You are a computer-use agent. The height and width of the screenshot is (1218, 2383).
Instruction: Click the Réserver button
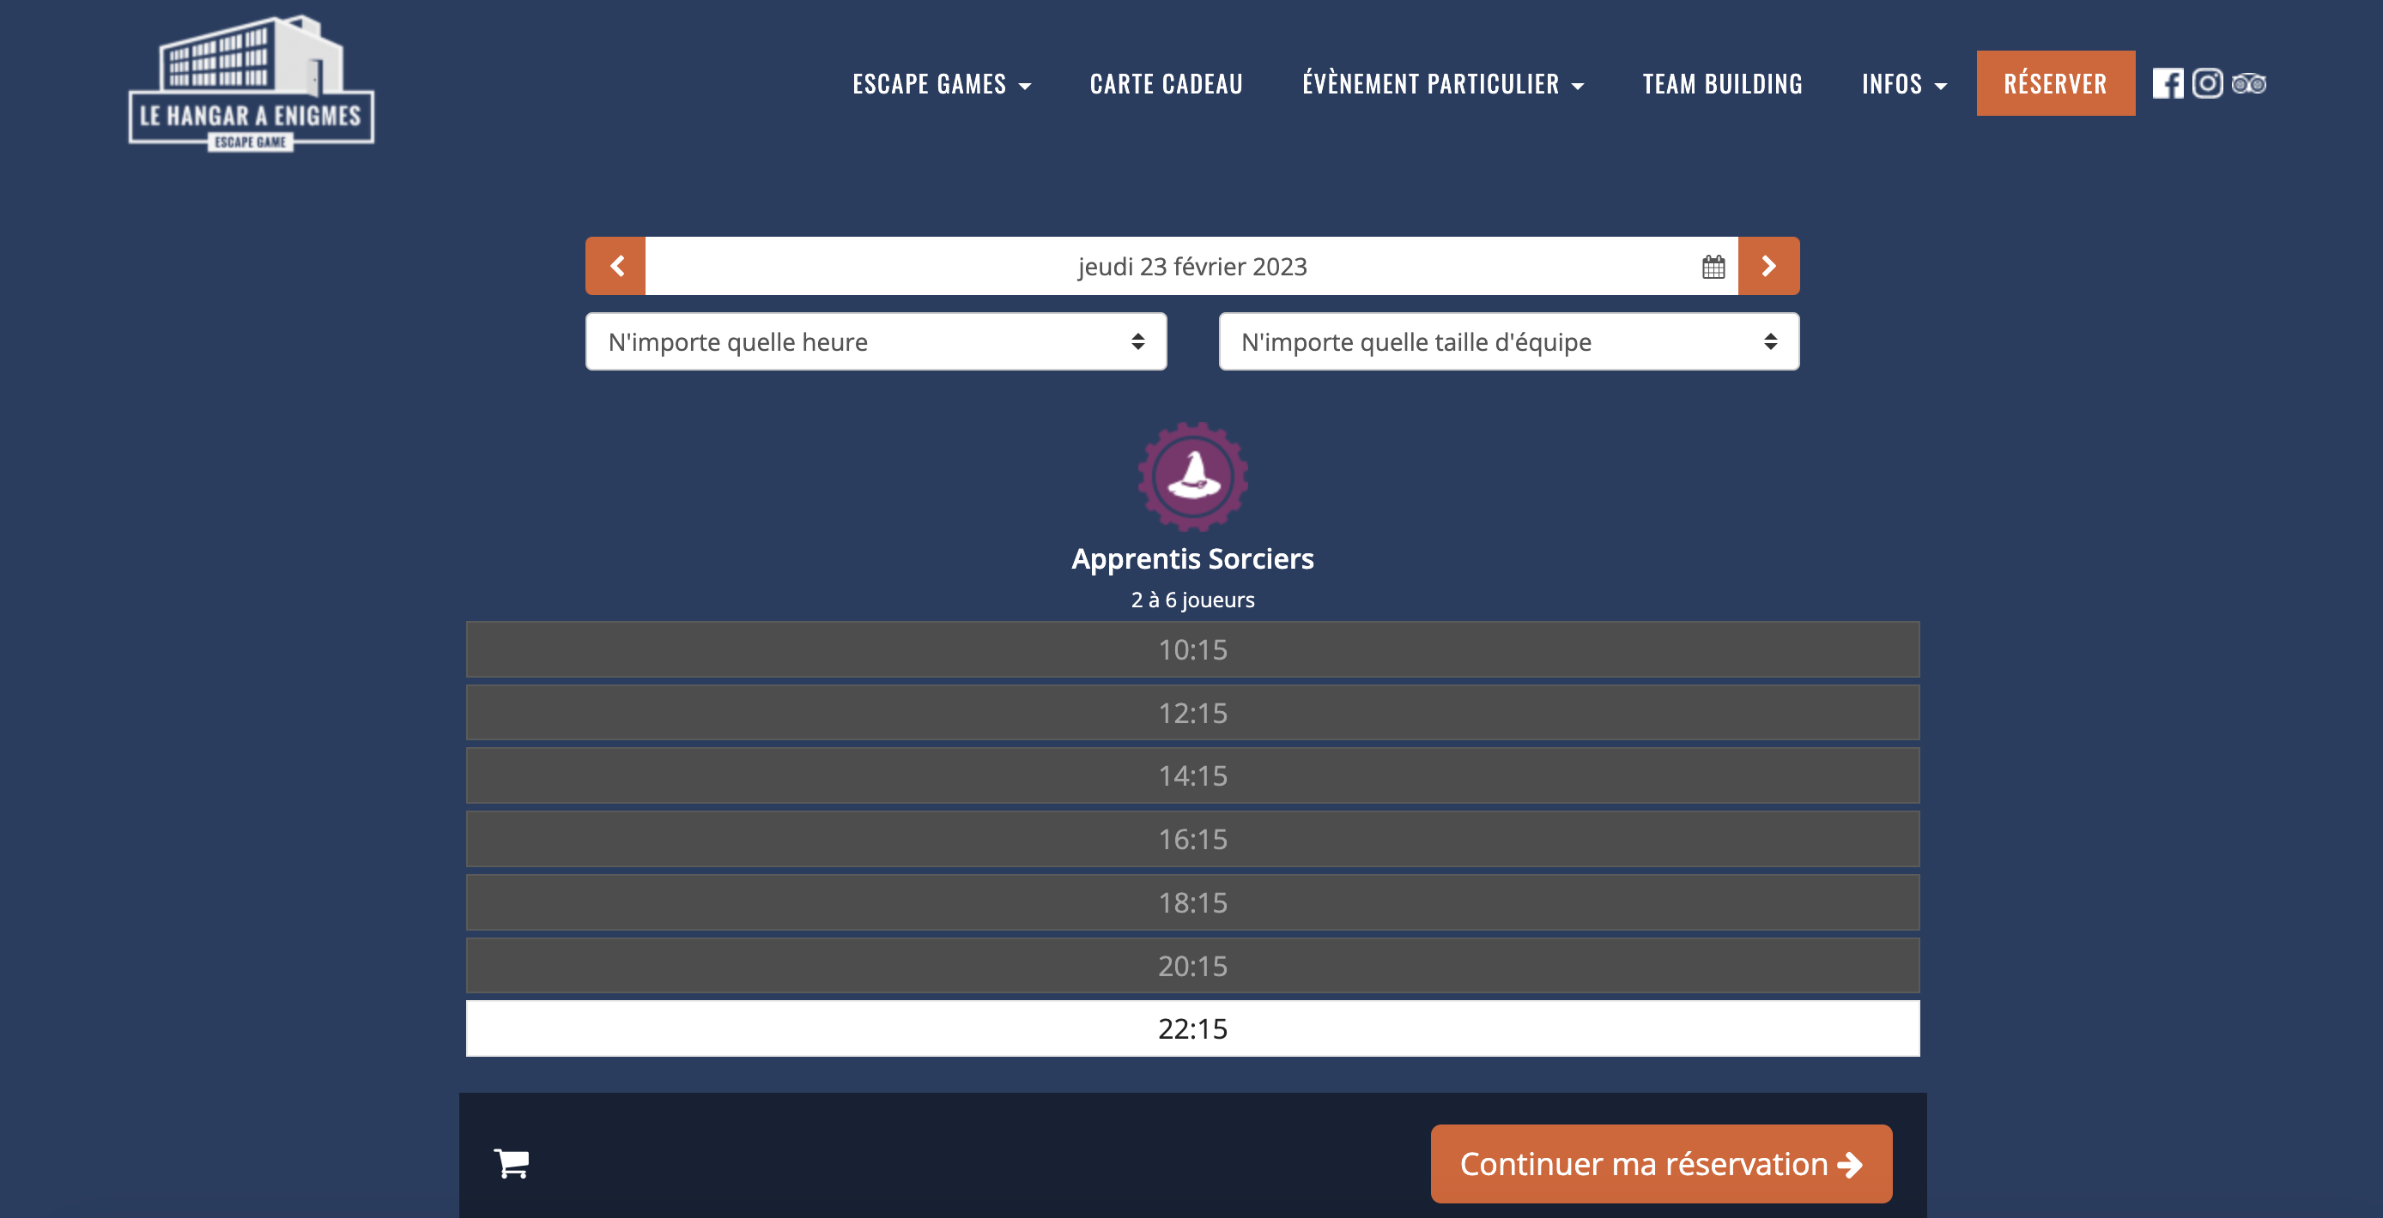point(2056,83)
